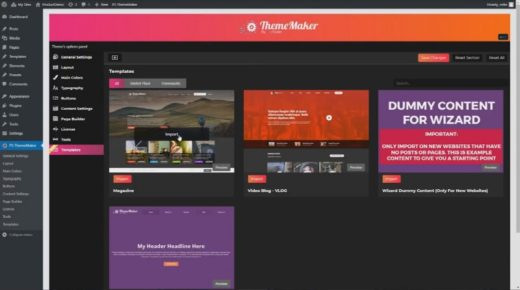Viewport: 520px width, 290px height.
Task: Click the Dummy Content For Wizard thumbnail
Action: click(441, 131)
